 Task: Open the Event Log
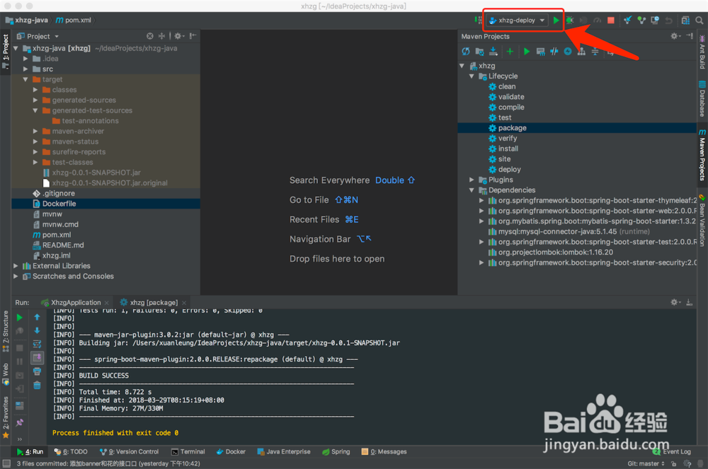coord(672,451)
